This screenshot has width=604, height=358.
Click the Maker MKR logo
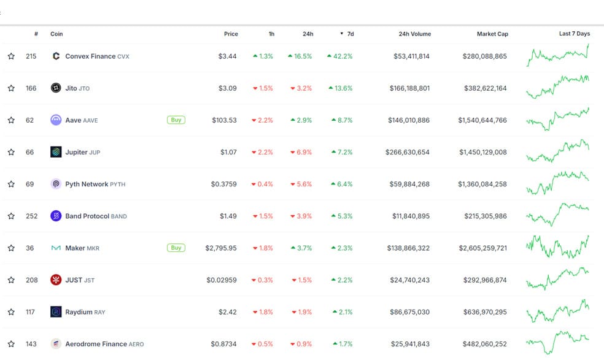(56, 248)
